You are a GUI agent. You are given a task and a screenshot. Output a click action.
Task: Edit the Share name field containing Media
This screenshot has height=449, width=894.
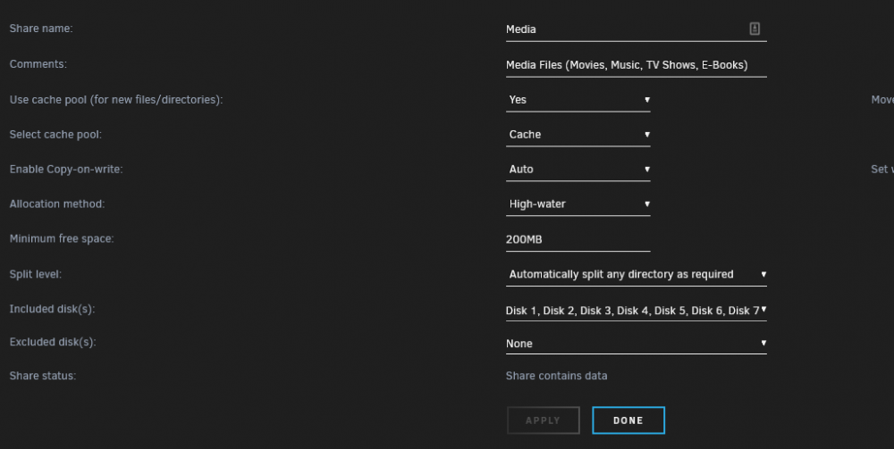coord(636,29)
